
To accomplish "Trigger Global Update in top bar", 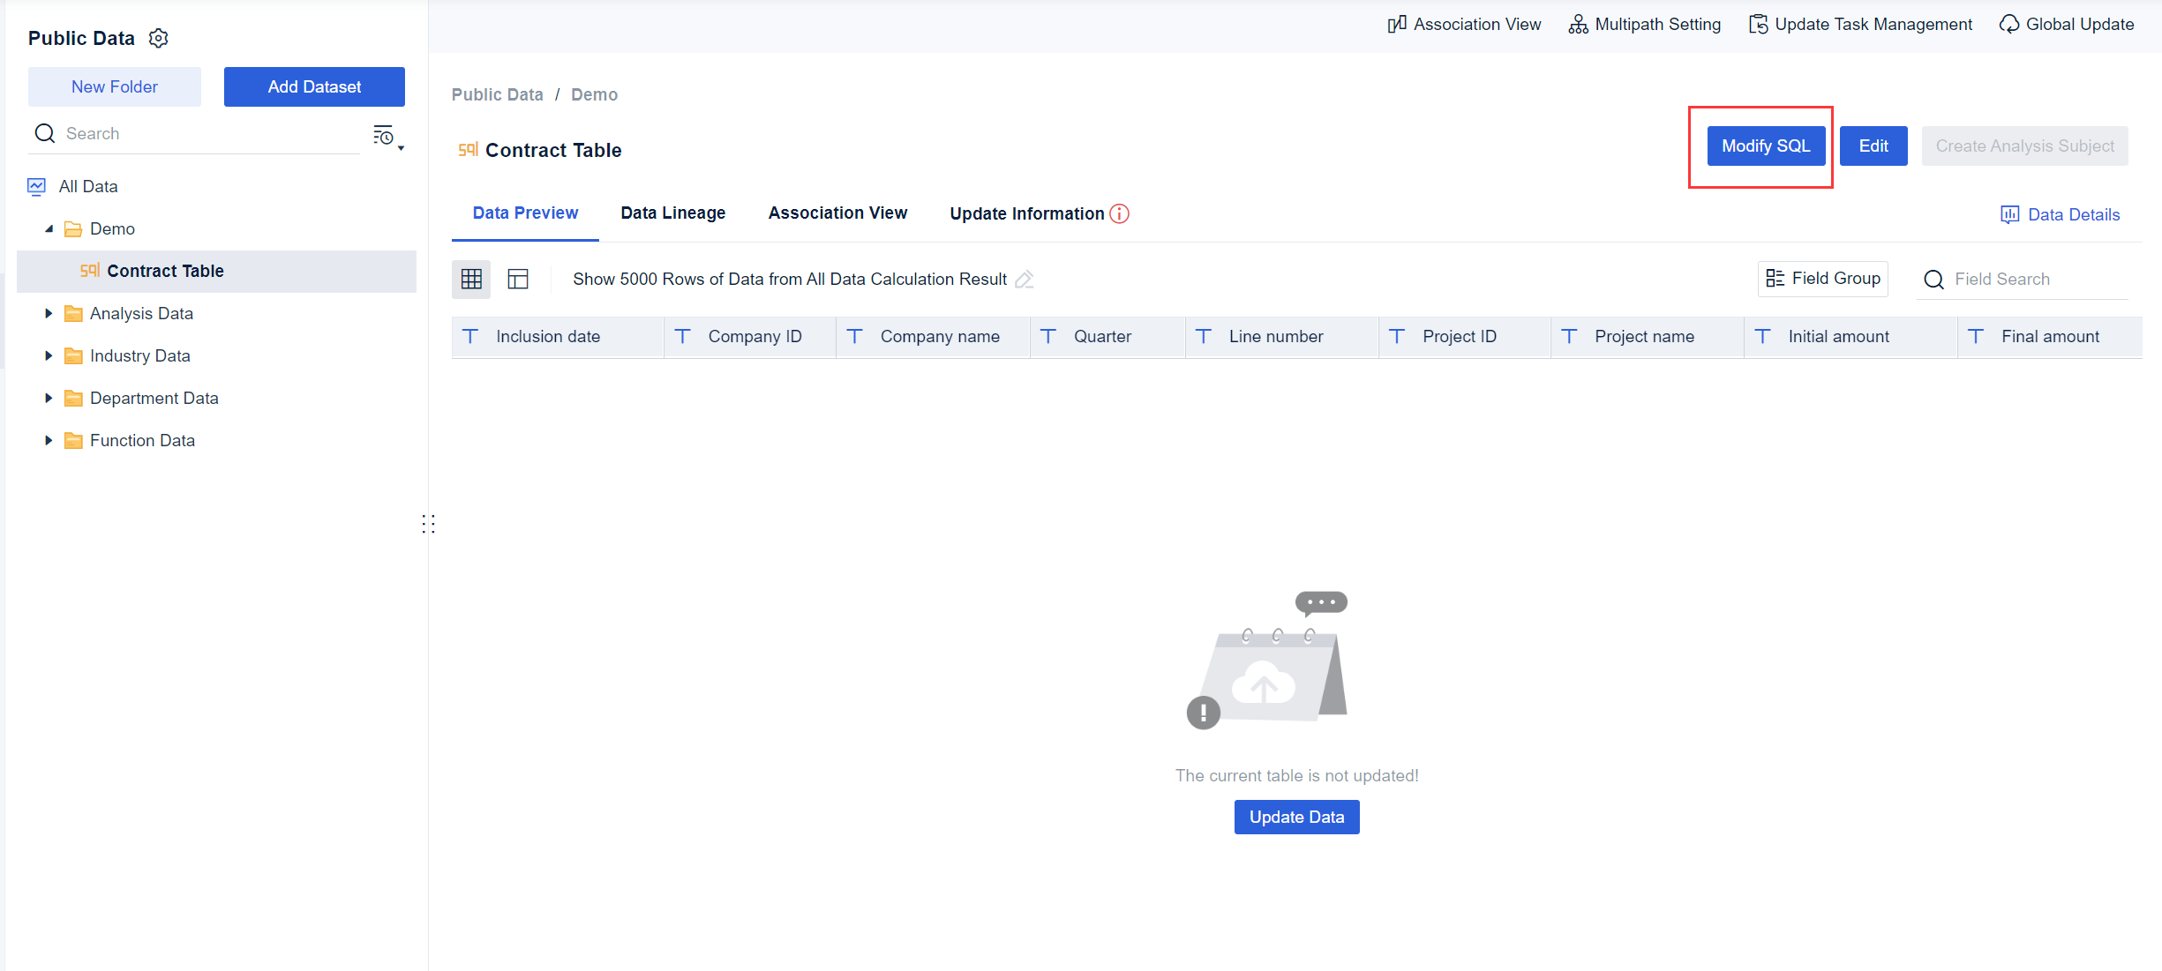I will click(2067, 25).
